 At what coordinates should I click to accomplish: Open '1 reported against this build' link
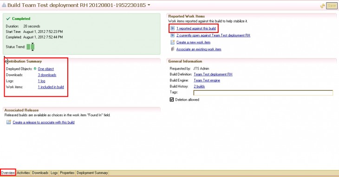tap(196, 28)
